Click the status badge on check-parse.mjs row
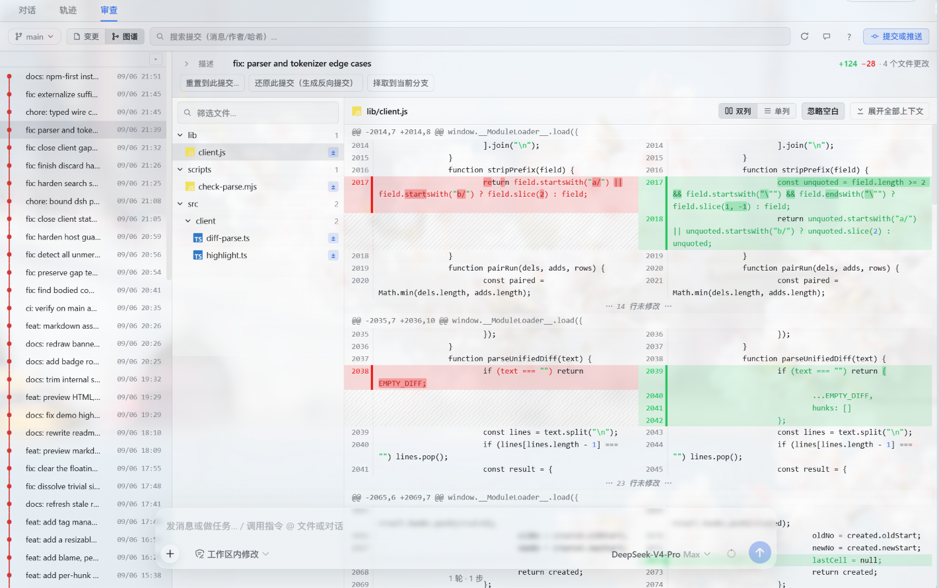 pyautogui.click(x=333, y=187)
